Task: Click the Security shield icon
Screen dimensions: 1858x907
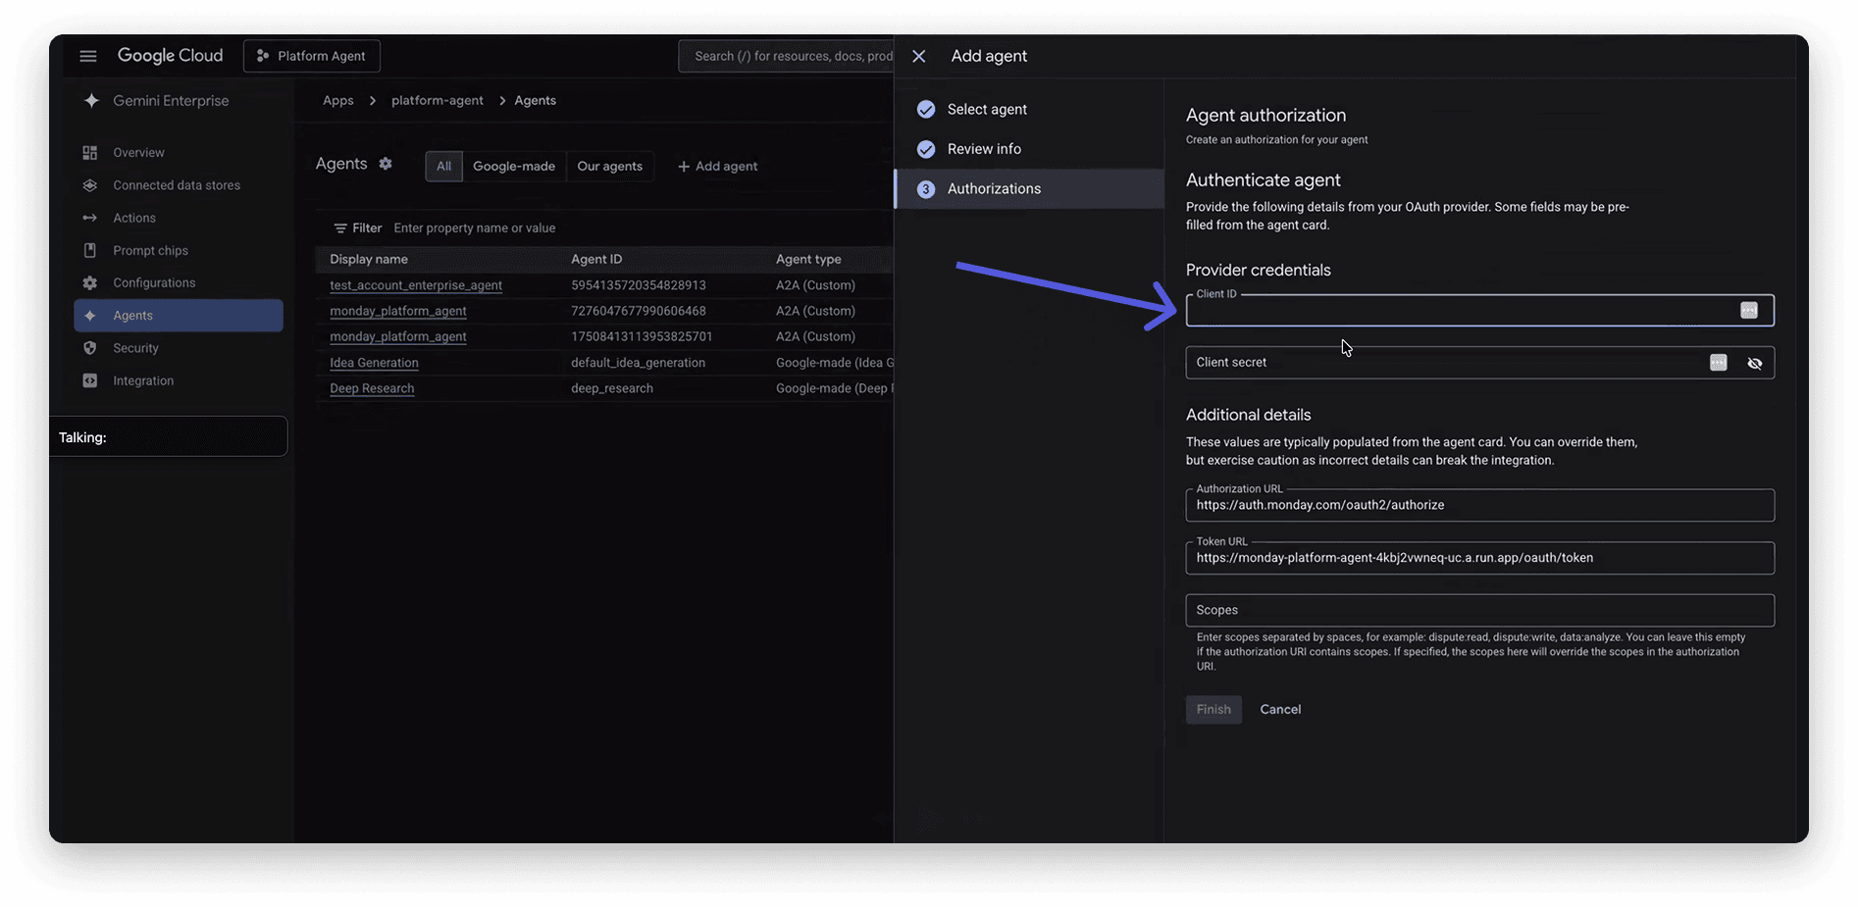Action: 90,348
